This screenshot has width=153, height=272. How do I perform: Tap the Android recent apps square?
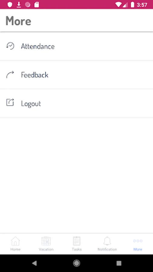[119, 263]
